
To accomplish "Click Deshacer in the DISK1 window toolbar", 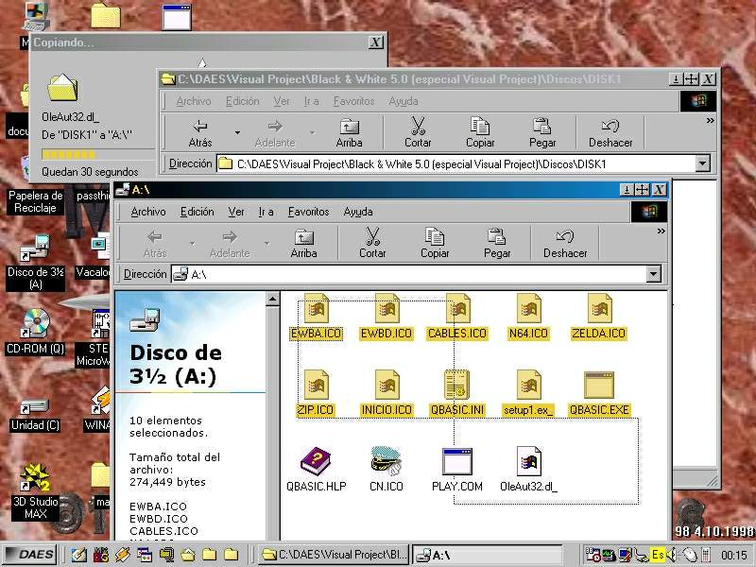I will click(x=610, y=133).
